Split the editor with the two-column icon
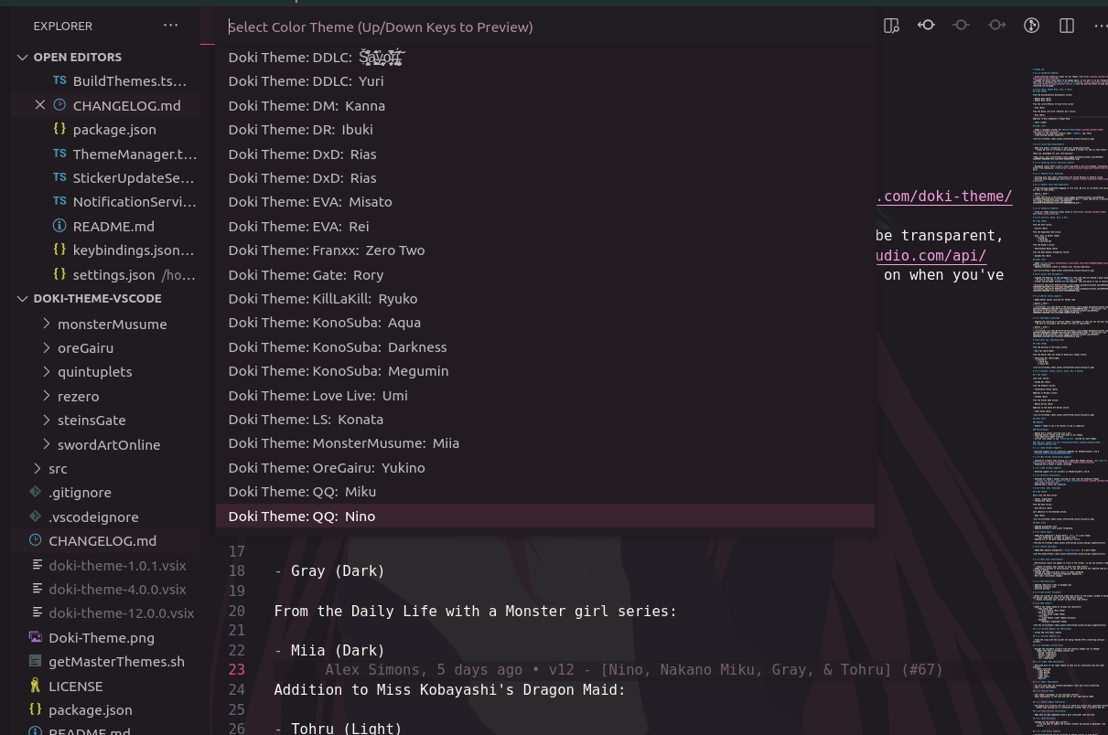This screenshot has width=1108, height=735. click(x=1067, y=26)
